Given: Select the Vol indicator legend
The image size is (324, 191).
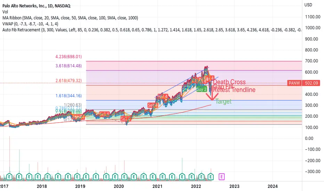Looking at the screenshot, I should point(5,12).
